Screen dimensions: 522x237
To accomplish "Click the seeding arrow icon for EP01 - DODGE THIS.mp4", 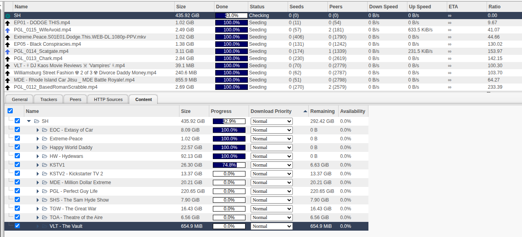I will (x=8, y=23).
